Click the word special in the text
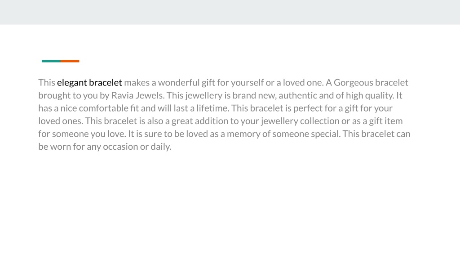460x259 pixels. click(x=325, y=134)
